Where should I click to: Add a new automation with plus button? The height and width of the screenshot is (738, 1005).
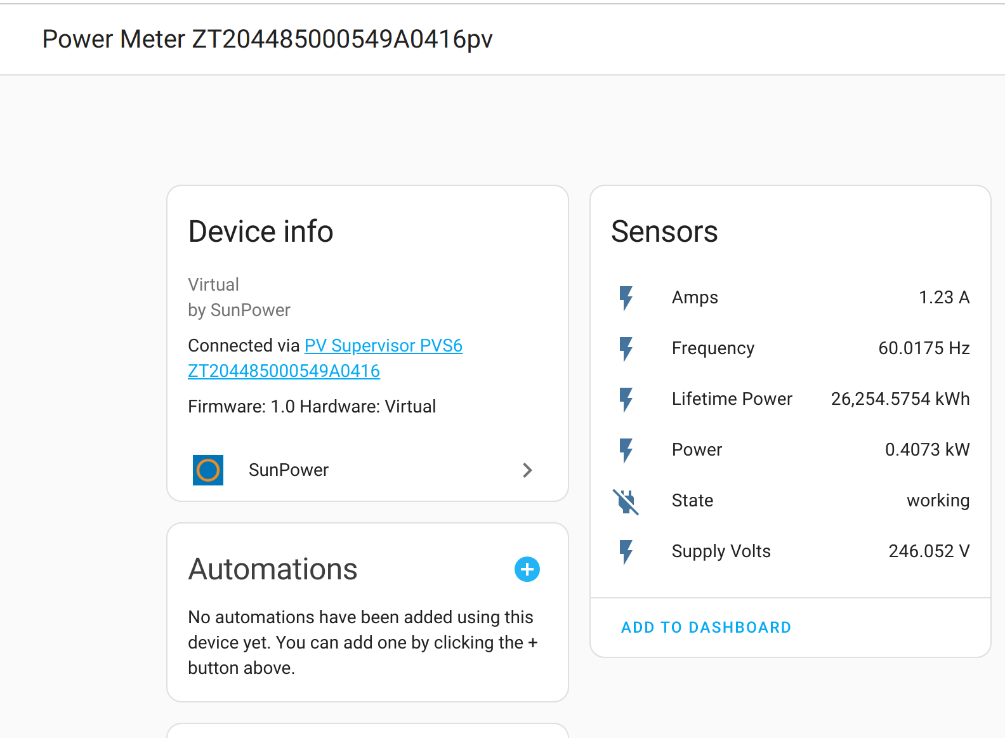(527, 569)
